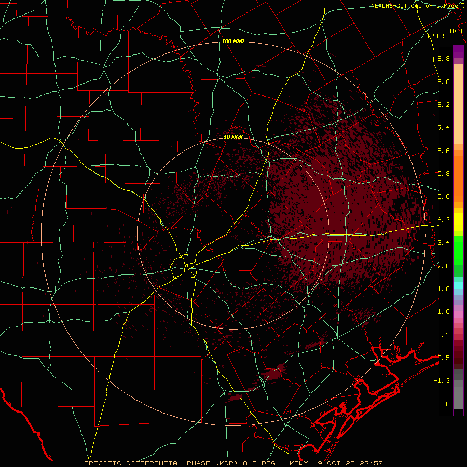The width and height of the screenshot is (467, 467).
Task: Click the 8.2 scale value
Action: coord(444,104)
